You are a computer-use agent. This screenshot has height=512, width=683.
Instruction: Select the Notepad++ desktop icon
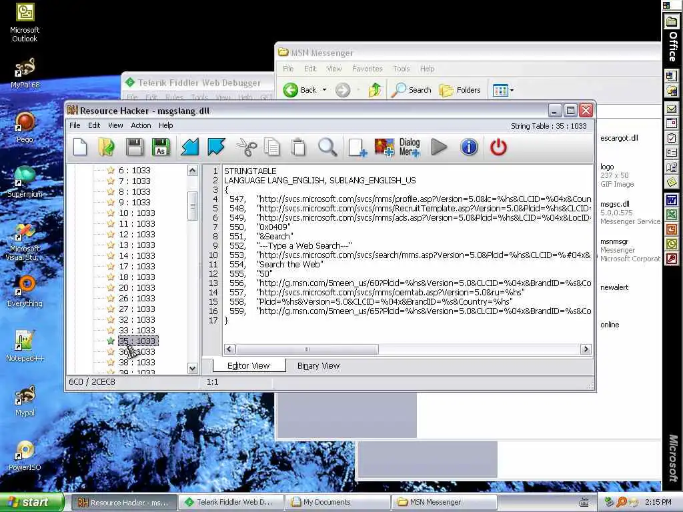click(x=25, y=346)
